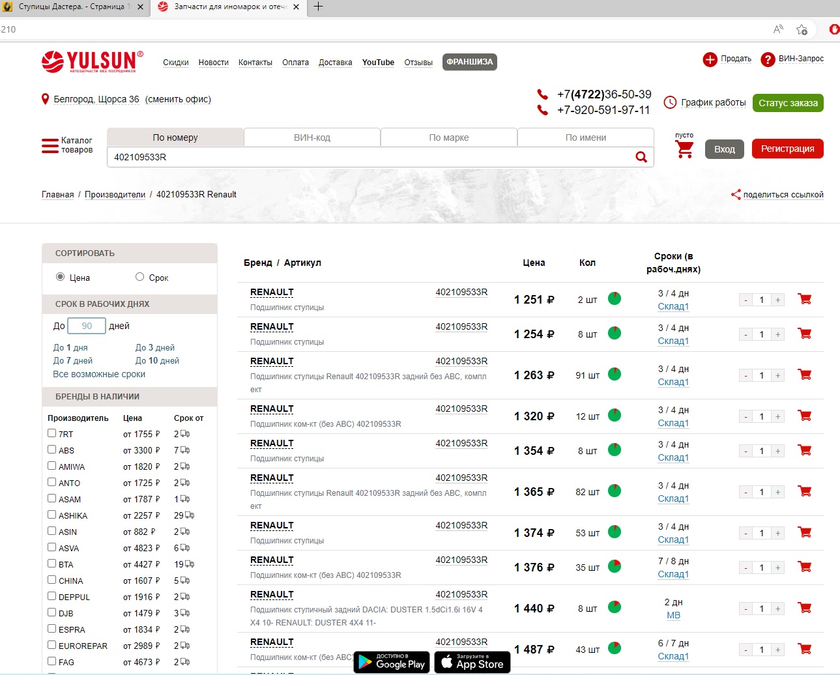
Task: Add page to favorites star icon
Action: 802,29
